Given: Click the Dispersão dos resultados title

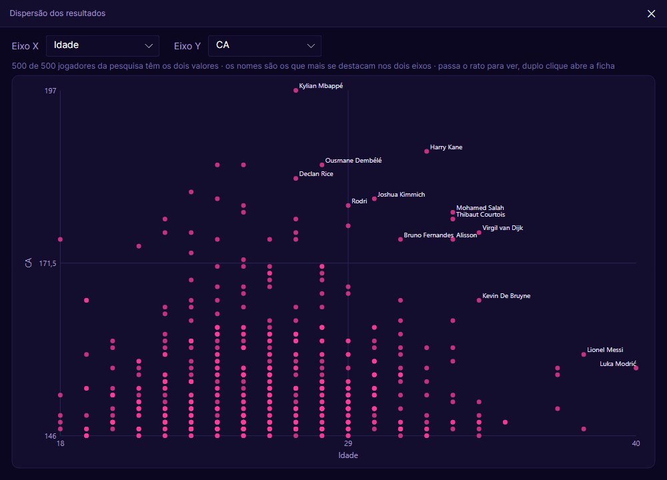Looking at the screenshot, I should [57, 13].
